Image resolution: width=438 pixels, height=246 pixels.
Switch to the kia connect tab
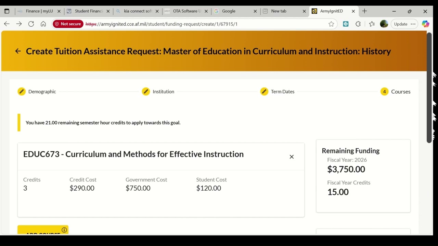pos(138,11)
